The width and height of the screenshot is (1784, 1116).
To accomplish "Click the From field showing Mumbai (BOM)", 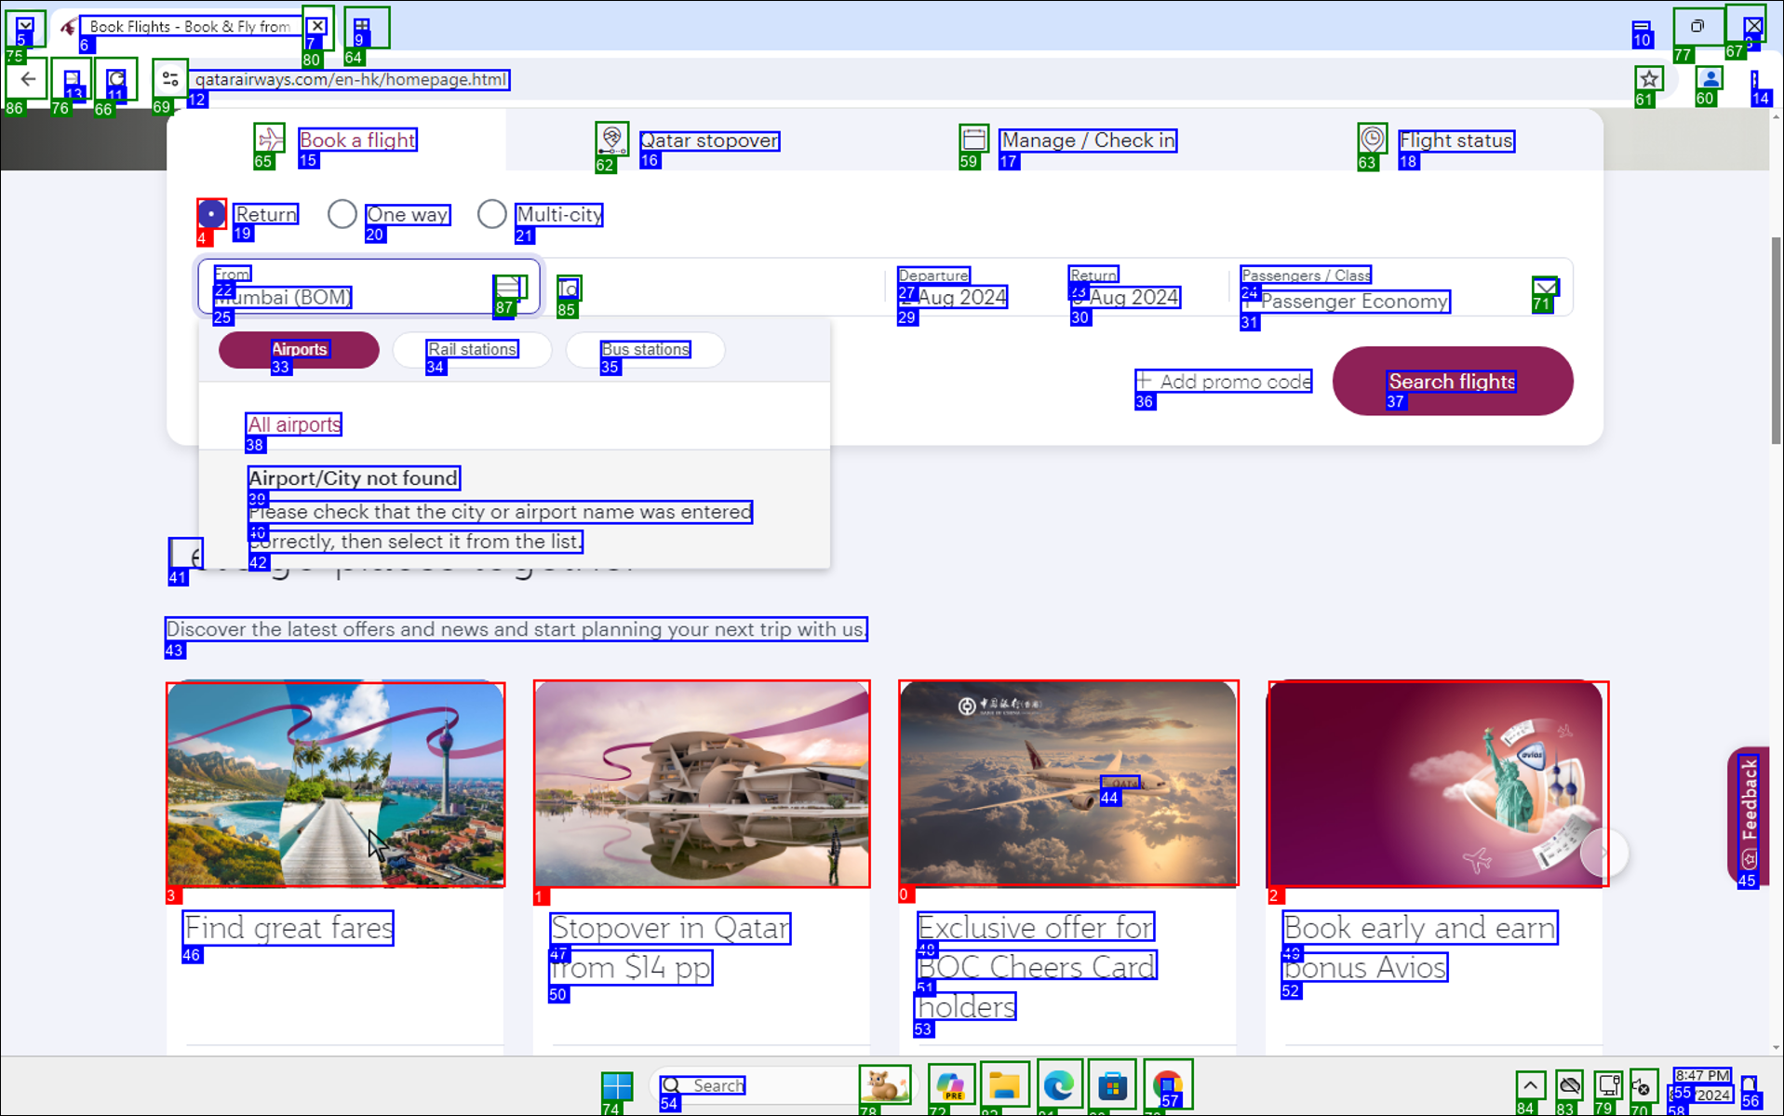I will 369,287.
